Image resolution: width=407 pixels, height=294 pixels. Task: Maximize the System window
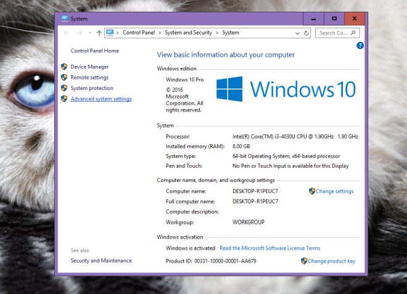click(x=334, y=18)
